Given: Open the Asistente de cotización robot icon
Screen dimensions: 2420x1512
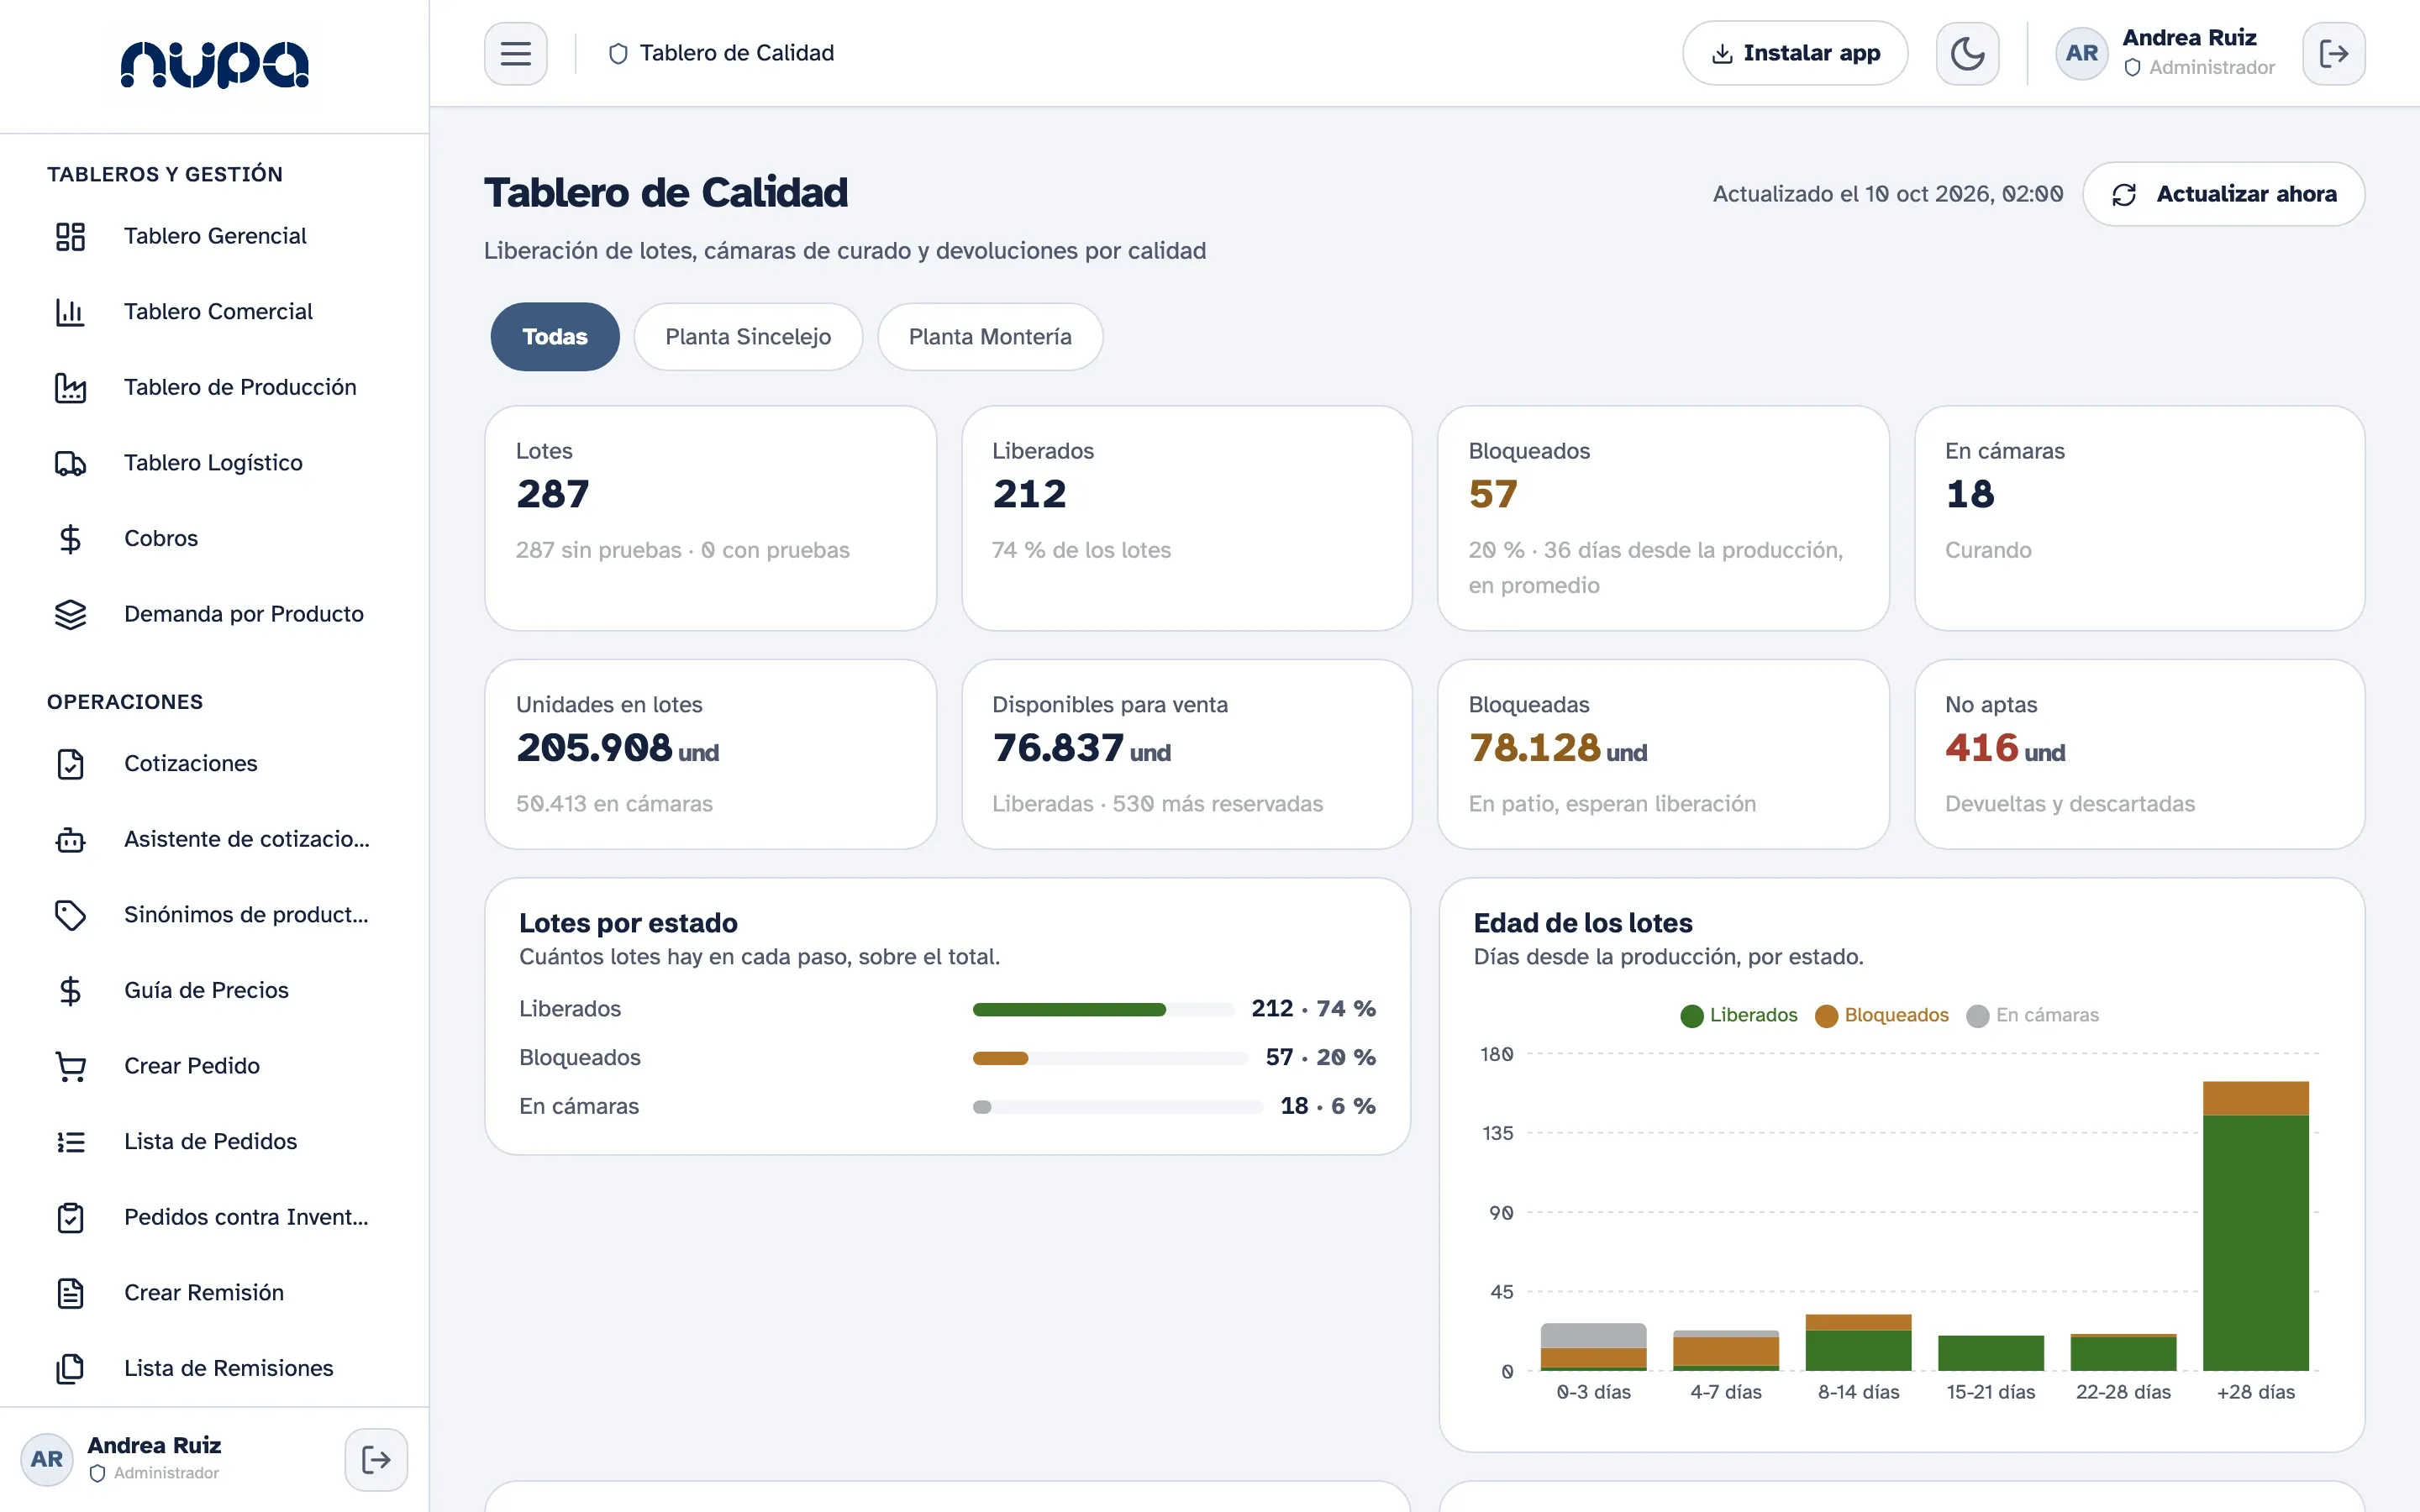Looking at the screenshot, I should (x=70, y=839).
